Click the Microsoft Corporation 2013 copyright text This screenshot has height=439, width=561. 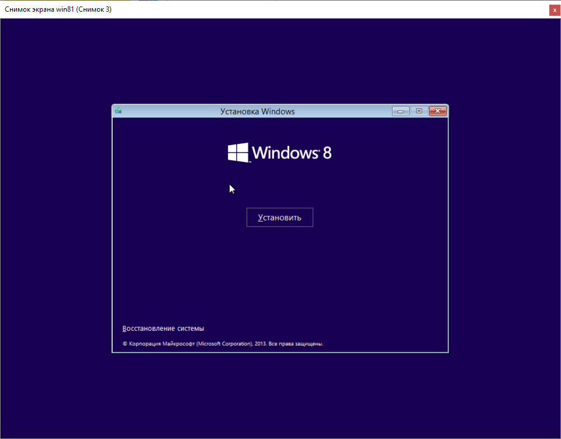click(223, 344)
